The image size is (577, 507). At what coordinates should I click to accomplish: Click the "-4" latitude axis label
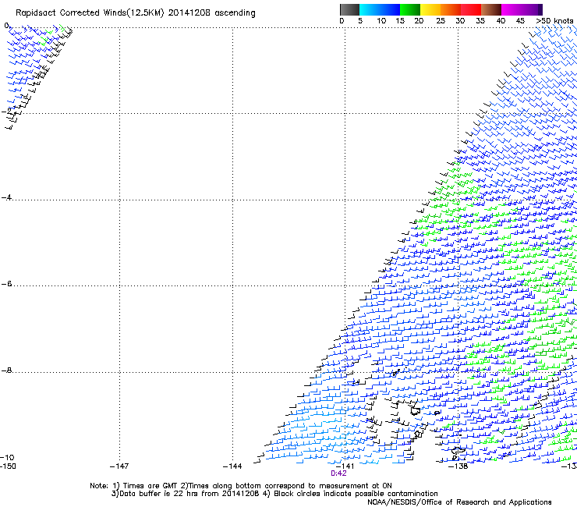point(6,197)
